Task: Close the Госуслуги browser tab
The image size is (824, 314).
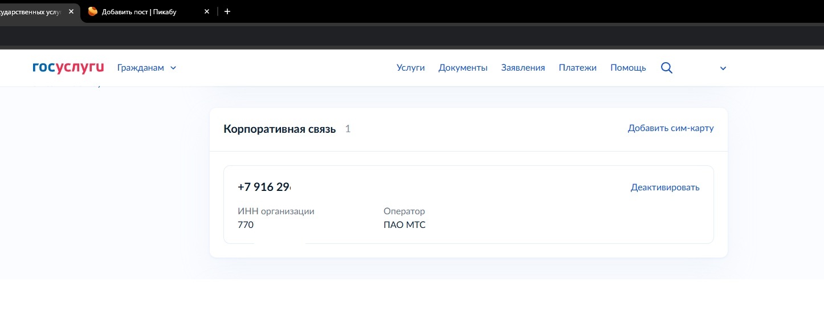Action: 71,11
